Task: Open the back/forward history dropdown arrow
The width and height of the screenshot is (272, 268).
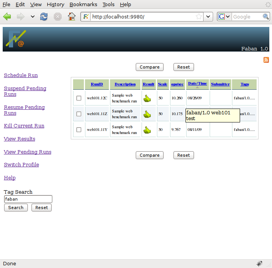Action: tap(32, 17)
